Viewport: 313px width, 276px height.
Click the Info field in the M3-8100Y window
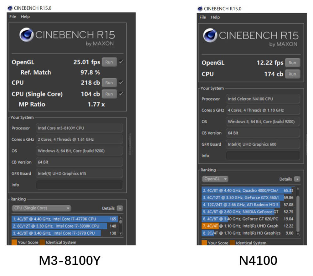pyautogui.click(x=79, y=185)
